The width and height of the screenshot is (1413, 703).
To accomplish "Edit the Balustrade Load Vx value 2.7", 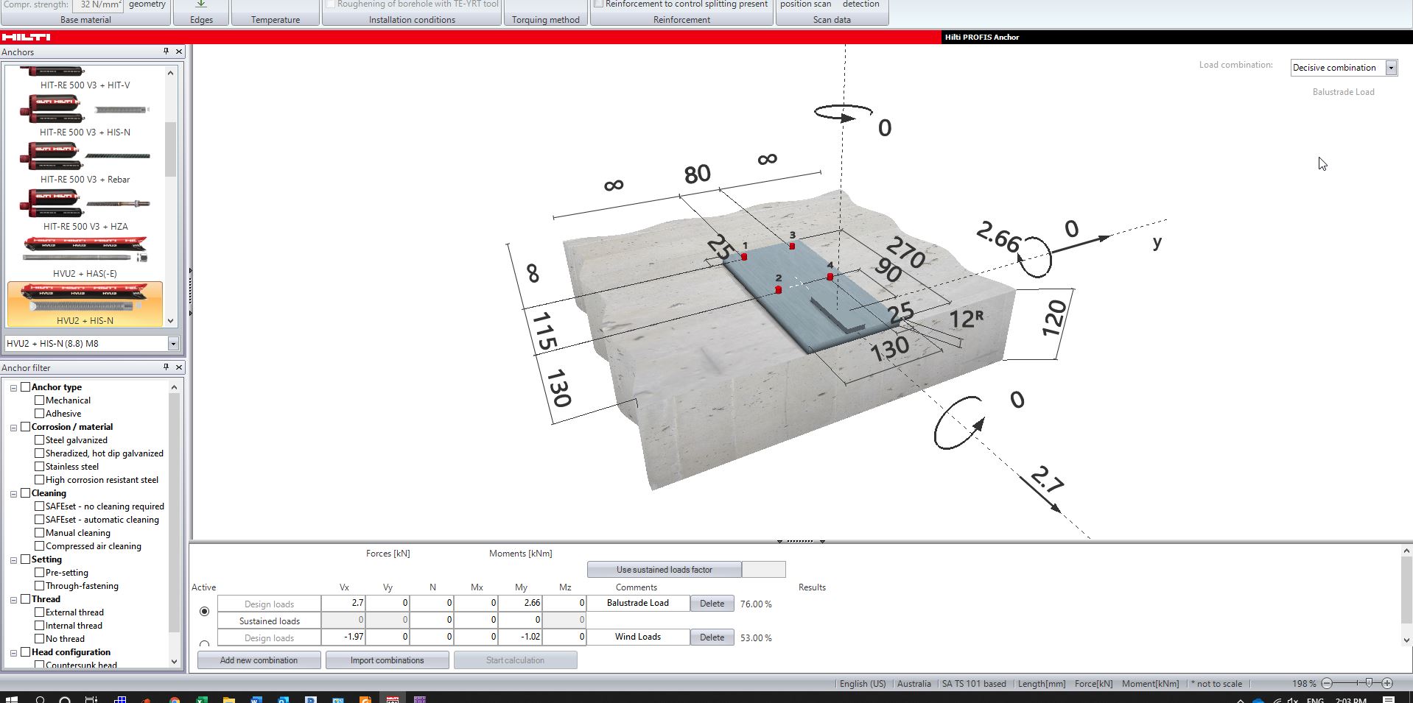I will (x=343, y=603).
